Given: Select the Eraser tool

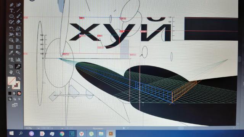Looking at the screenshot, I should (18, 22).
